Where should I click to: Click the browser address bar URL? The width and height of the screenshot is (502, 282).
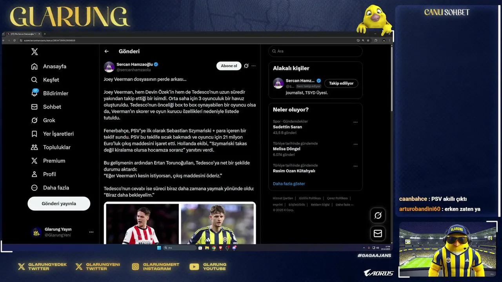coord(49,40)
